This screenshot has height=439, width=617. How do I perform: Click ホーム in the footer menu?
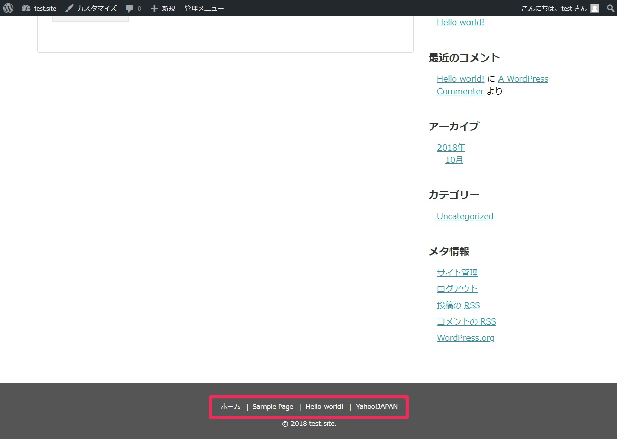pyautogui.click(x=230, y=406)
